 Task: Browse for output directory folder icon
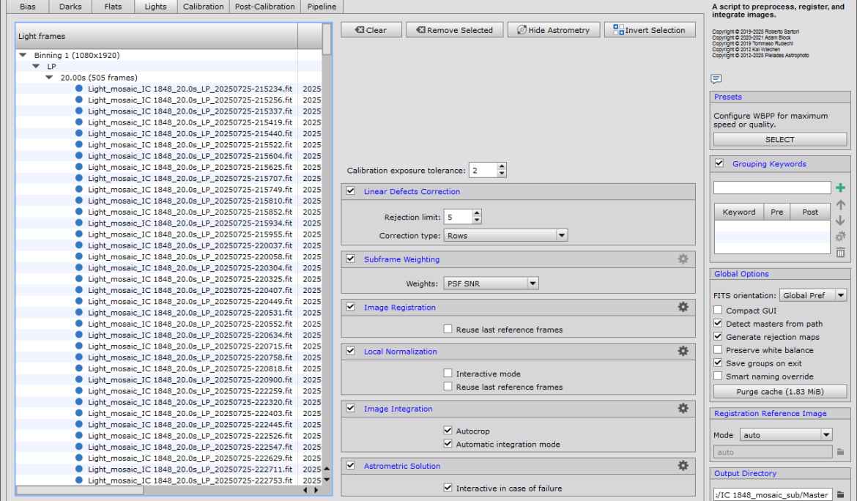841,494
